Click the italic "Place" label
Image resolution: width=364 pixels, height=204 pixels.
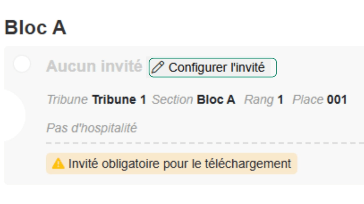[308, 100]
